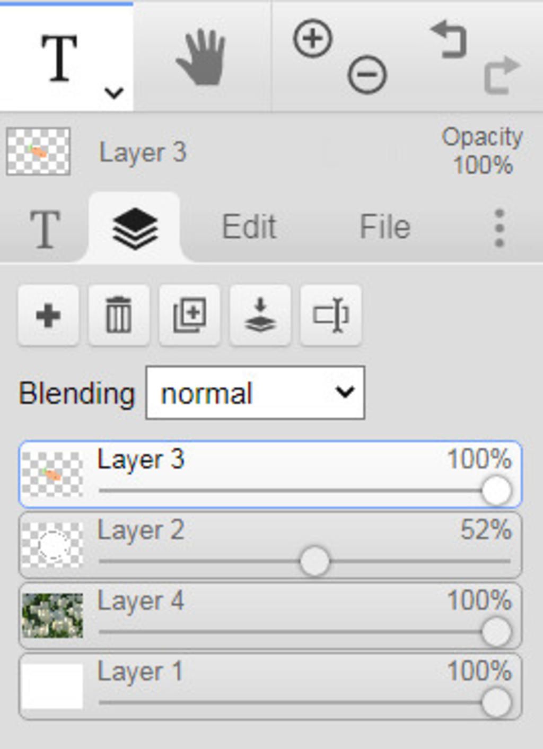Select the Layer 1 row
543x749 pixels.
click(270, 686)
